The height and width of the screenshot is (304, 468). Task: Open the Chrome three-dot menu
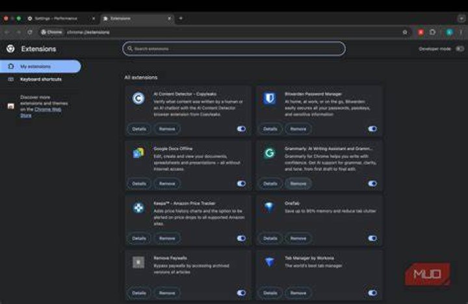[461, 32]
